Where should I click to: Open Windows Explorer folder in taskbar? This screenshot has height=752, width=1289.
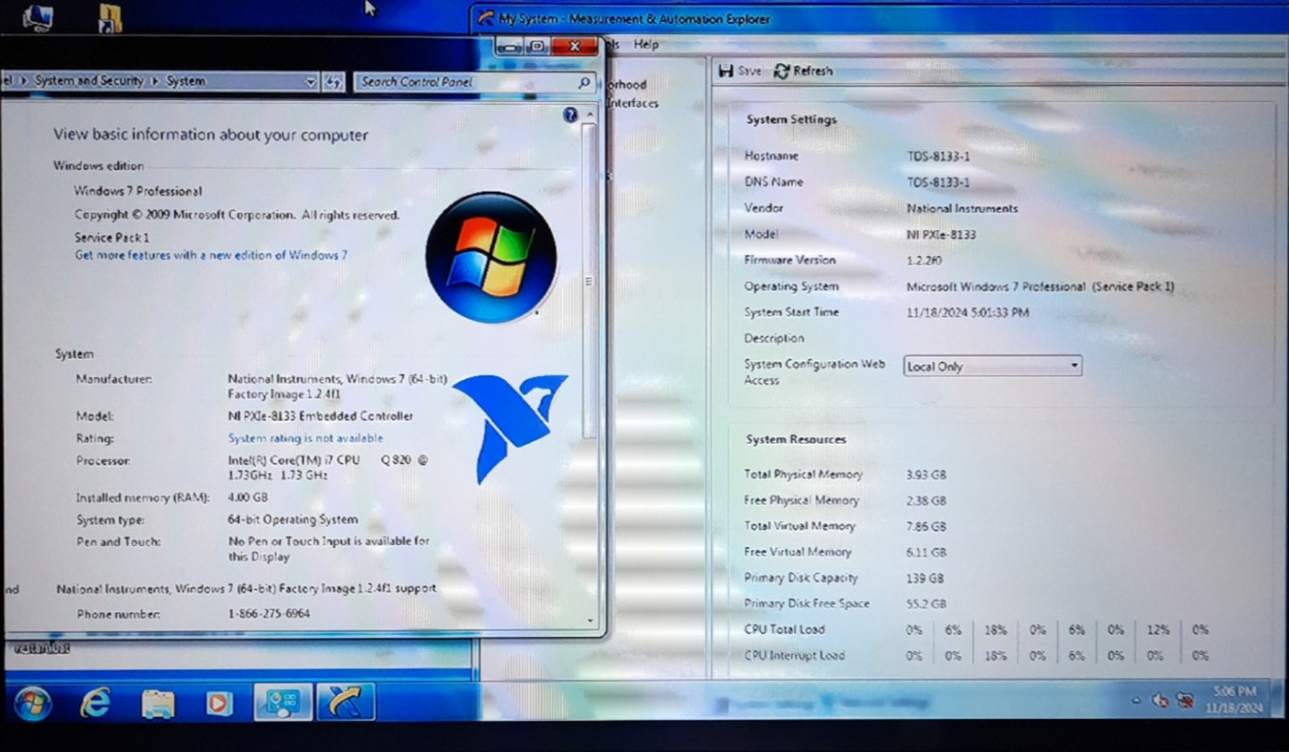tap(158, 704)
